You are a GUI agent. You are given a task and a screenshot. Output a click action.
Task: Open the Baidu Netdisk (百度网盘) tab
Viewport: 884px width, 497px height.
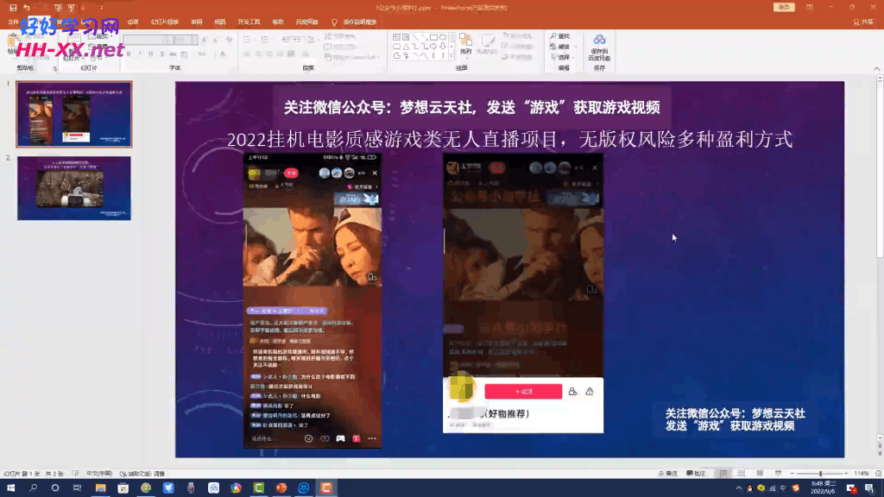pos(306,22)
